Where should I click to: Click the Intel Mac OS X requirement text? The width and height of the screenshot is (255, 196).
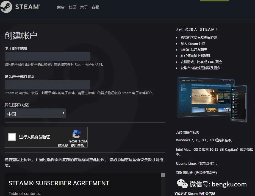coord(215,152)
